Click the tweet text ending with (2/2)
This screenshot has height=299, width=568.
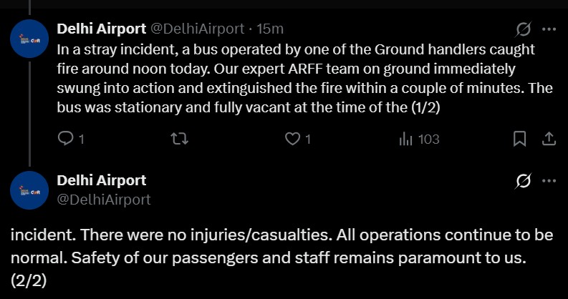(272, 258)
